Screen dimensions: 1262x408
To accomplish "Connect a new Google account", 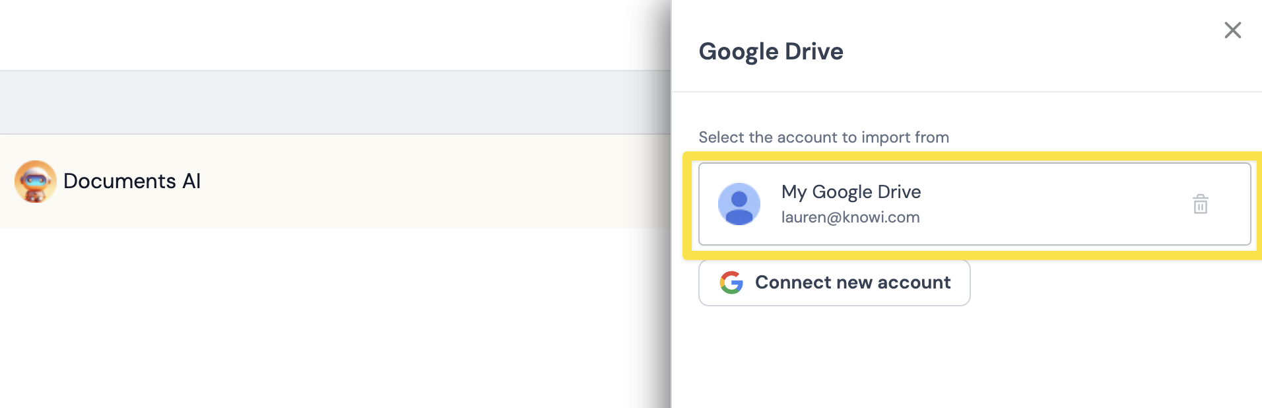I will (x=834, y=283).
